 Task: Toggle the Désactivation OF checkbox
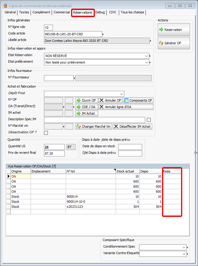(x=46, y=133)
